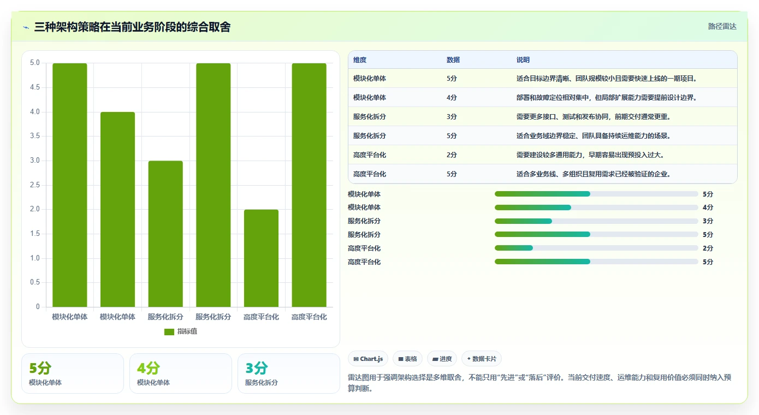Open the 5分 模块化单体 data card
The width and height of the screenshot is (759, 415).
pos(73,373)
